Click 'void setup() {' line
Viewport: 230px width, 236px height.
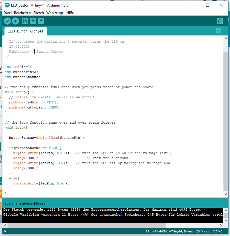19,92
